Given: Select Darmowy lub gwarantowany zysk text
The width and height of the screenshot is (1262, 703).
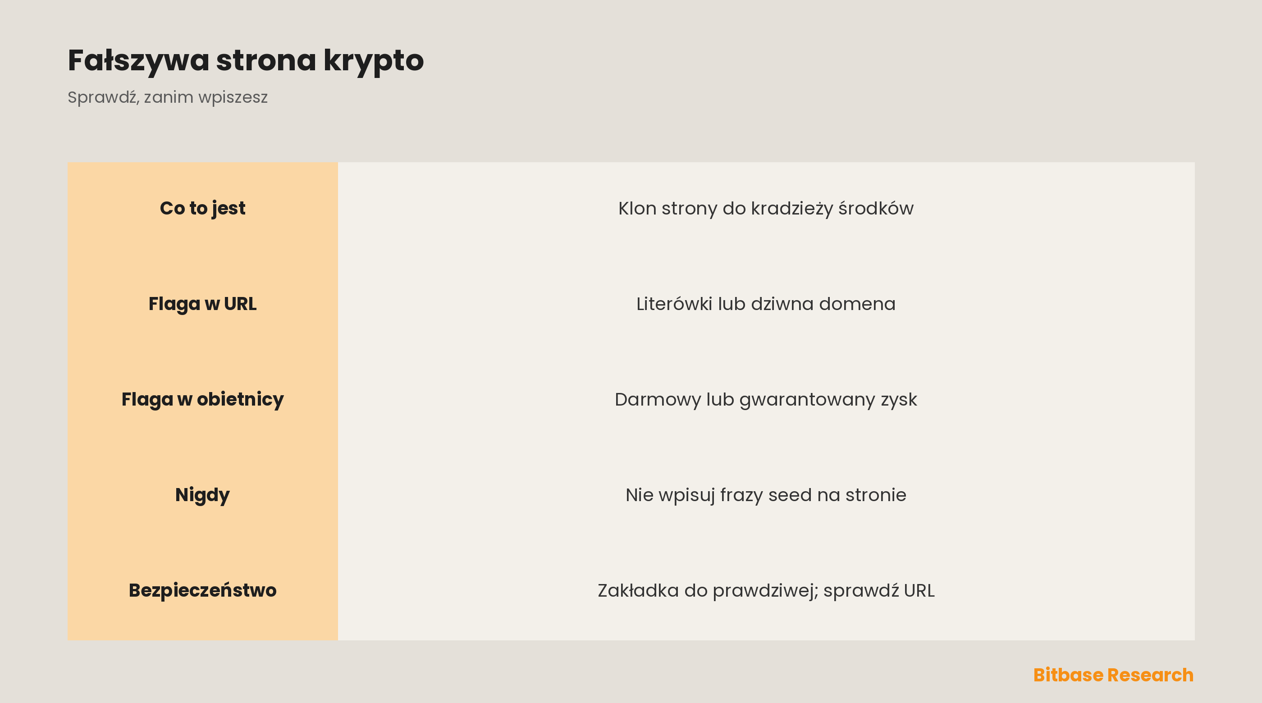Looking at the screenshot, I should 766,400.
